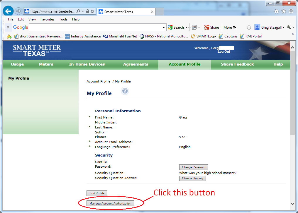Open NASS National Agriculture bookmark

coord(164,36)
